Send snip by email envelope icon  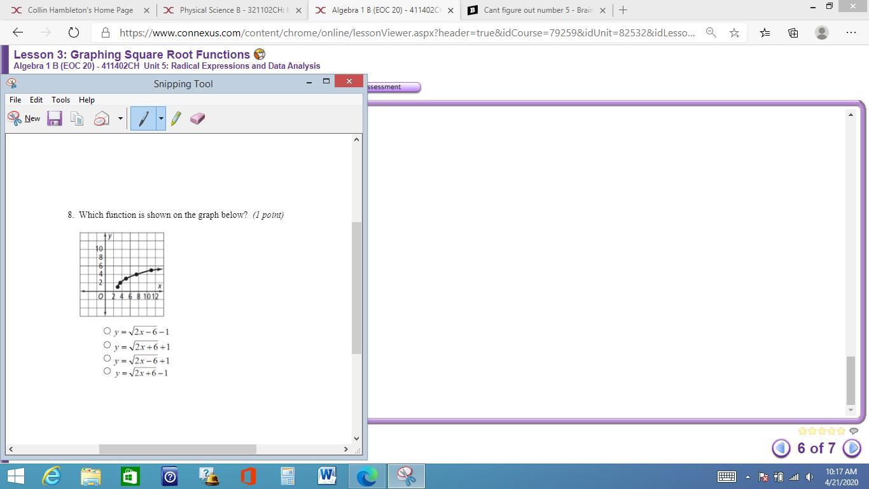102,118
